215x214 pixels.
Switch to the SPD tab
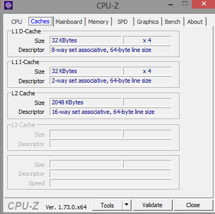pos(123,22)
